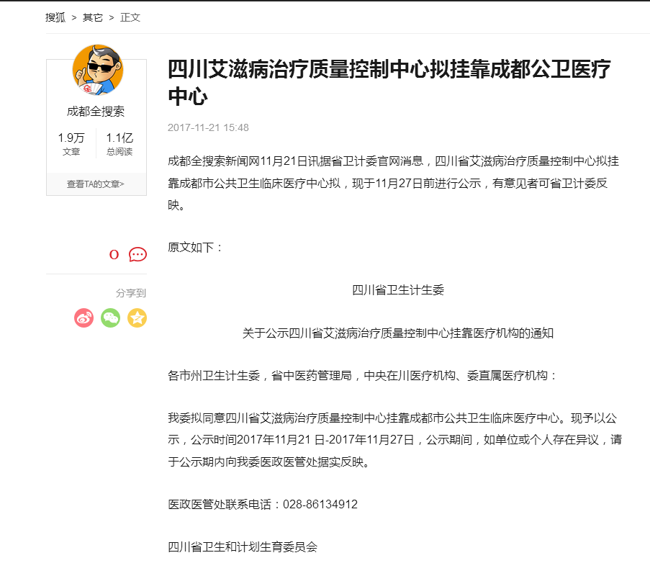This screenshot has width=650, height=576.
Task: Open 查看TA的文章 link
Action: [x=96, y=184]
